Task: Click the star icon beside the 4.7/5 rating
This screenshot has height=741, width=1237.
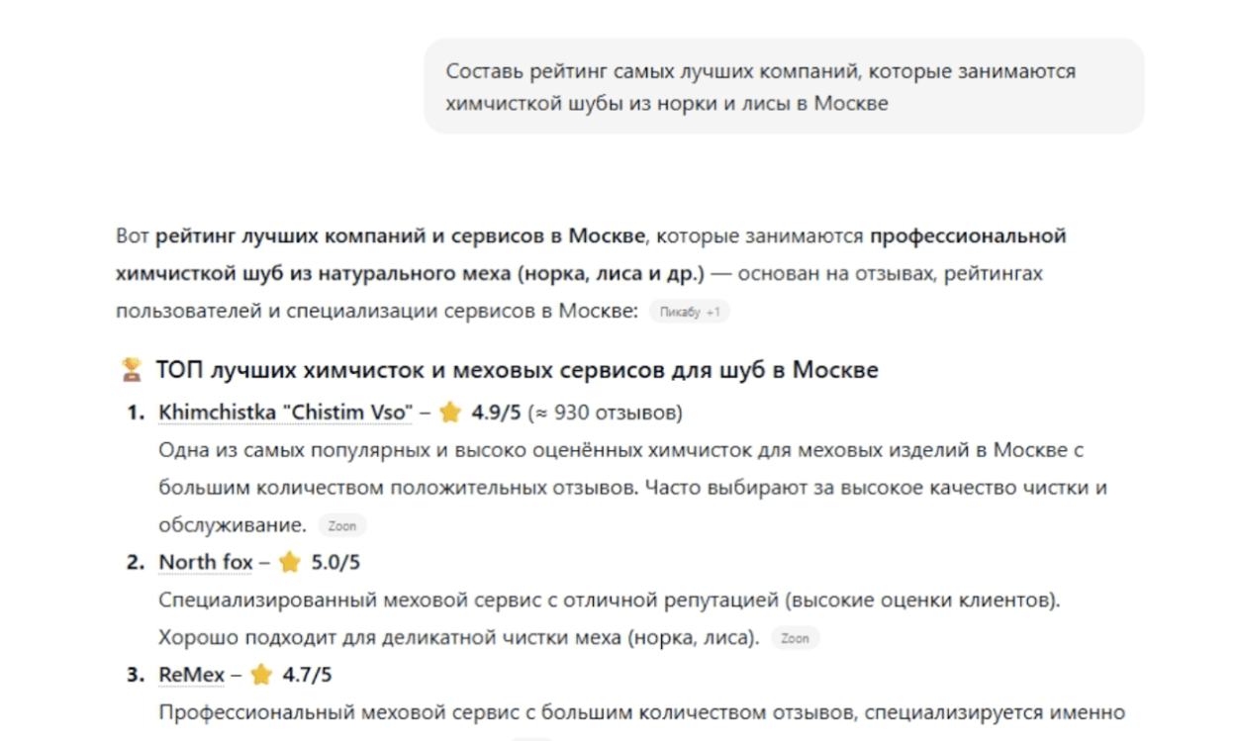Action: 261,676
